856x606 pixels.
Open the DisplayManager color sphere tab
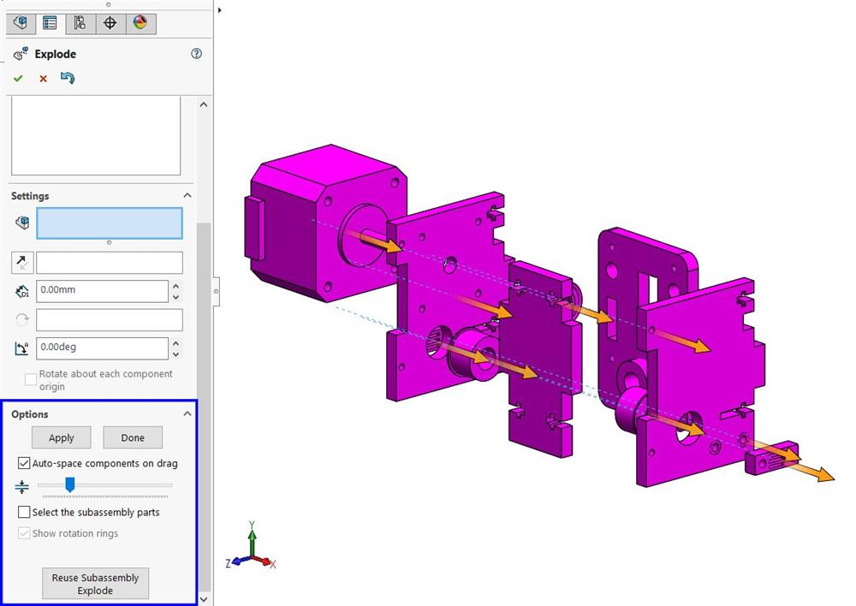(140, 23)
